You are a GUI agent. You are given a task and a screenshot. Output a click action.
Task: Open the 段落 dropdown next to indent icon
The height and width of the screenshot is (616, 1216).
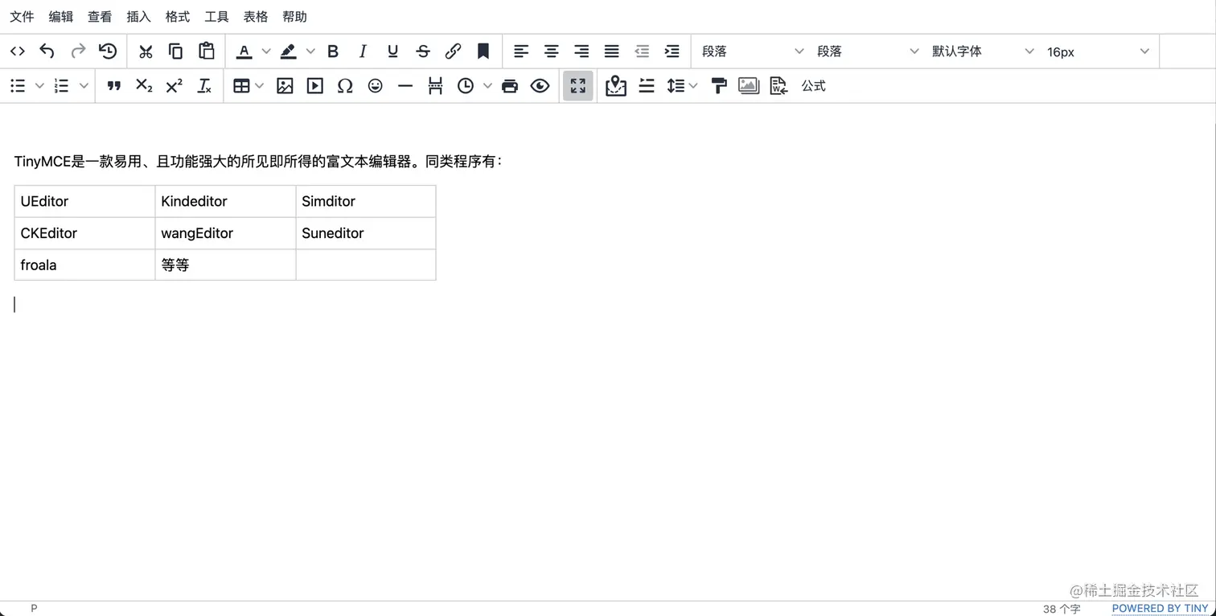pos(752,51)
